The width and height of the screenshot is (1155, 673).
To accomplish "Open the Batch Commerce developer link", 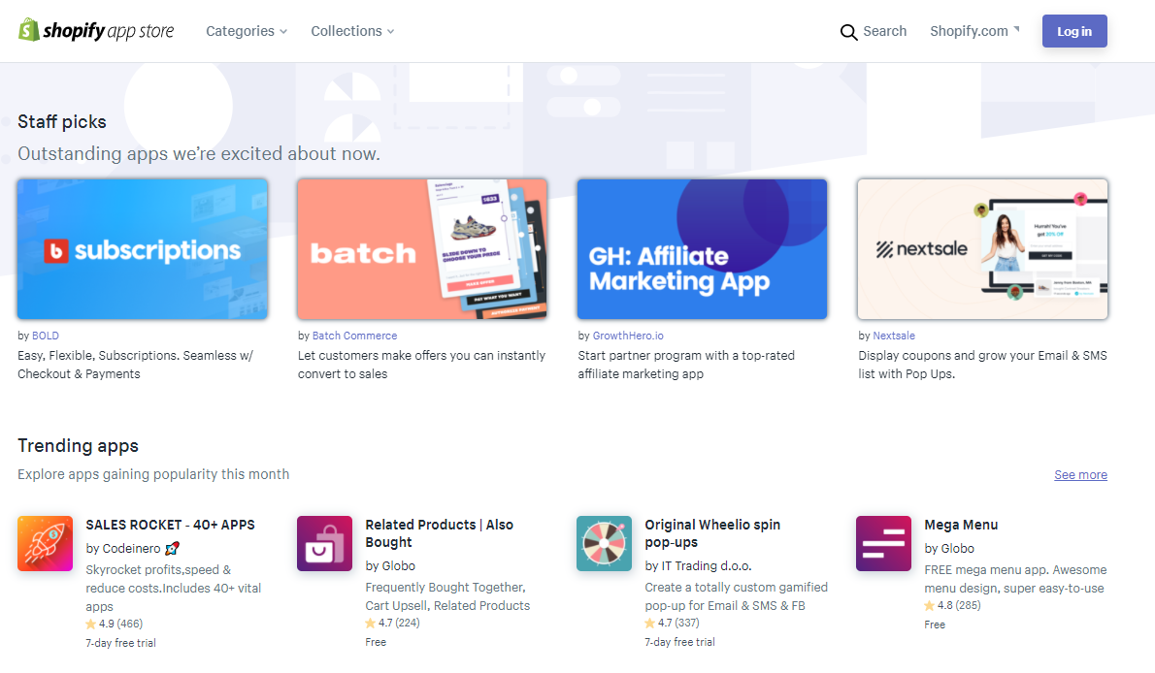I will 354,336.
